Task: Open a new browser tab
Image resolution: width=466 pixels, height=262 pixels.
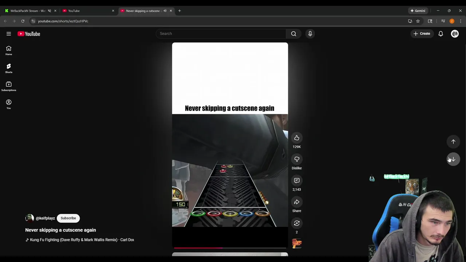Action: pyautogui.click(x=179, y=11)
